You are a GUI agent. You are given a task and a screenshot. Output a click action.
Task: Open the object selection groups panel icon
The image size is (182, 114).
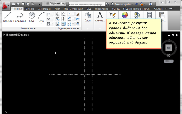click(137, 15)
